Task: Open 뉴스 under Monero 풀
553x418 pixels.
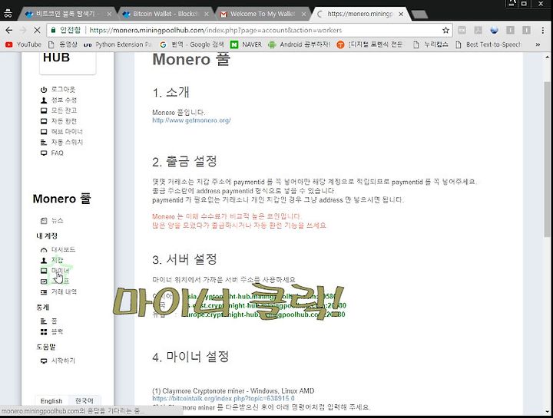Action: (x=52, y=221)
